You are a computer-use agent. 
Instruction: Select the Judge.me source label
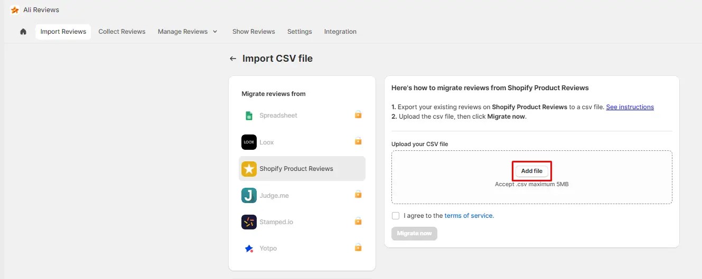(x=274, y=196)
